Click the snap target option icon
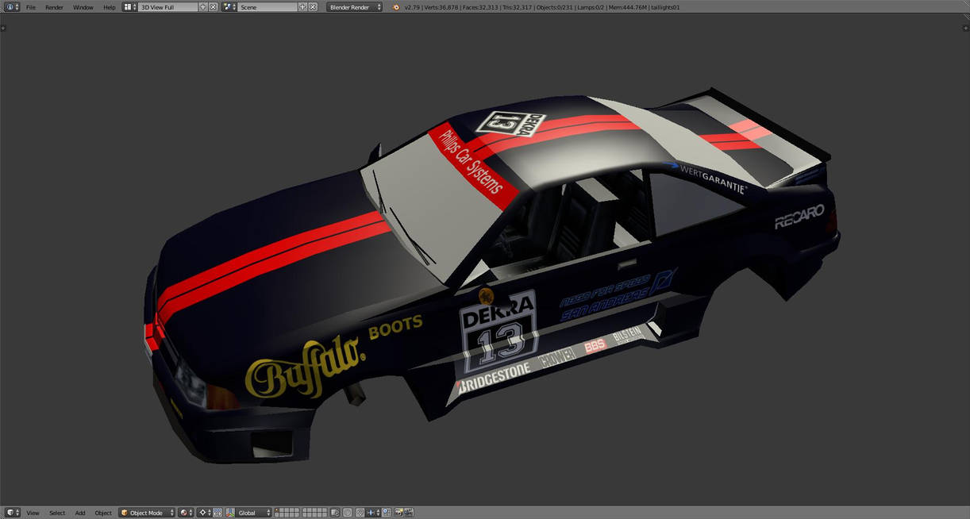 387,513
